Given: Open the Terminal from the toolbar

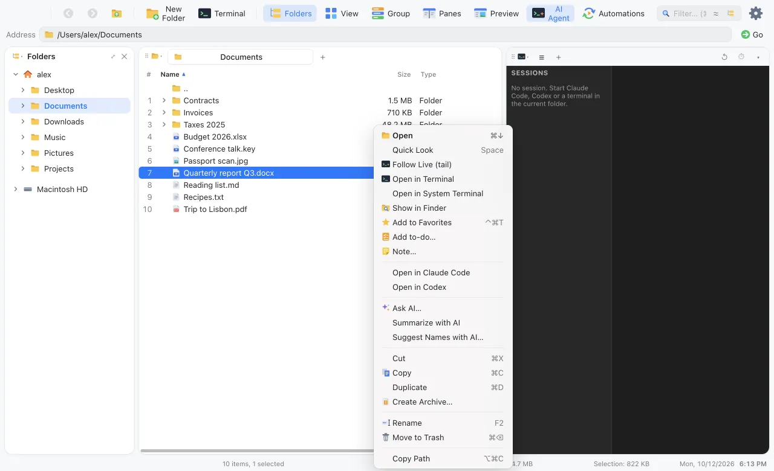Looking at the screenshot, I should [222, 13].
